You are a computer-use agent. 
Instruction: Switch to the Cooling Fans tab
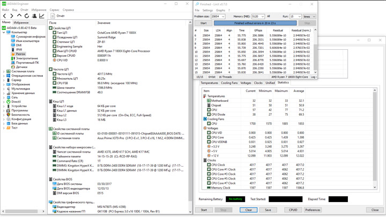click(x=229, y=83)
